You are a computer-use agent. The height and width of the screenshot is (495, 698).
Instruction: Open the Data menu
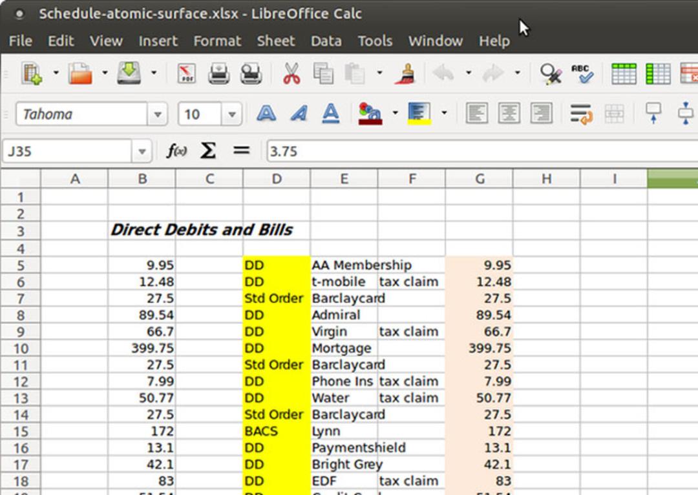(x=326, y=41)
